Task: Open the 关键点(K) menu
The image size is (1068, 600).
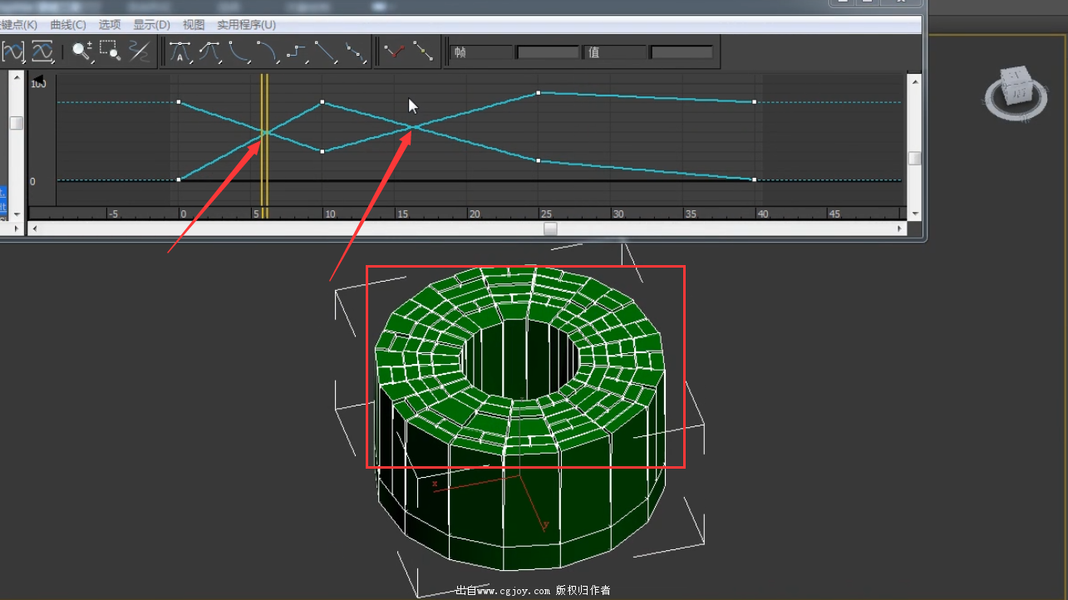Action: tap(19, 25)
